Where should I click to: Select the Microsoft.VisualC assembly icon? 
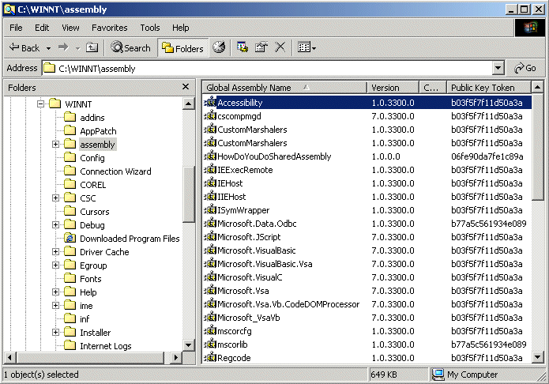coord(210,277)
